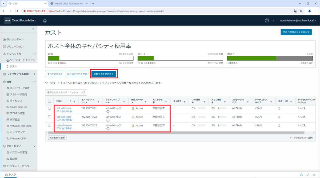Open the help question mark icon

(x=267, y=20)
